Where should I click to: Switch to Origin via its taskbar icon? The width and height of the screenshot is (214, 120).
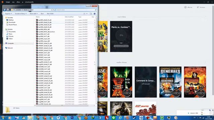[127, 118]
